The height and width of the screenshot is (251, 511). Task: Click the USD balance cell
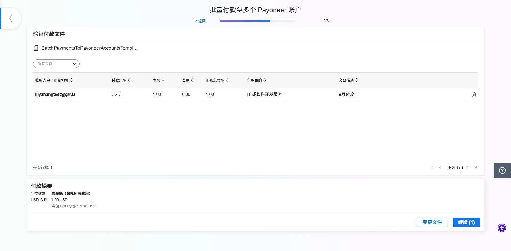pos(116,94)
